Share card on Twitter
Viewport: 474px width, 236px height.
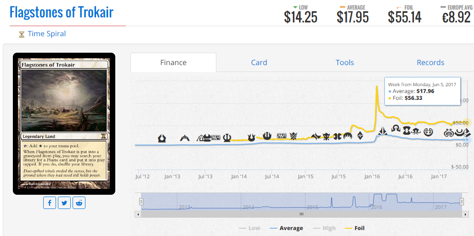click(64, 203)
